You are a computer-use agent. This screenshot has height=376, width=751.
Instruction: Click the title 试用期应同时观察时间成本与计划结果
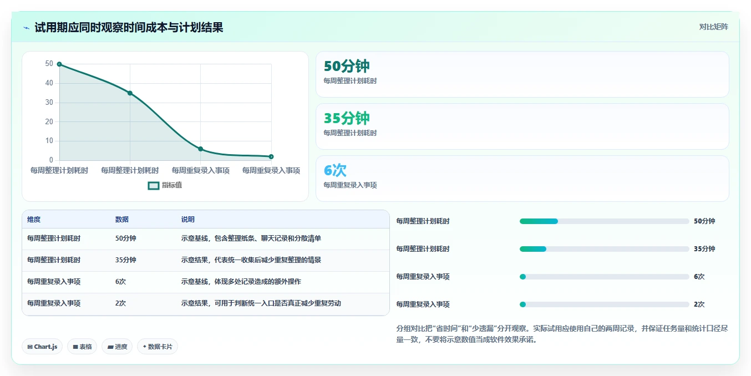click(x=129, y=27)
